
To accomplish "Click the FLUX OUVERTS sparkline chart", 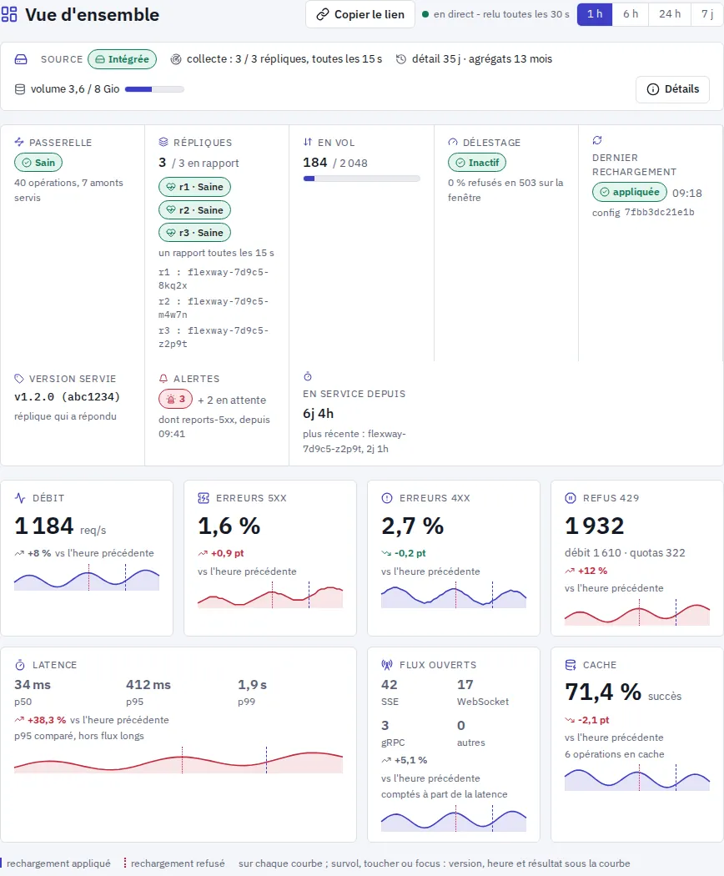I will [454, 818].
